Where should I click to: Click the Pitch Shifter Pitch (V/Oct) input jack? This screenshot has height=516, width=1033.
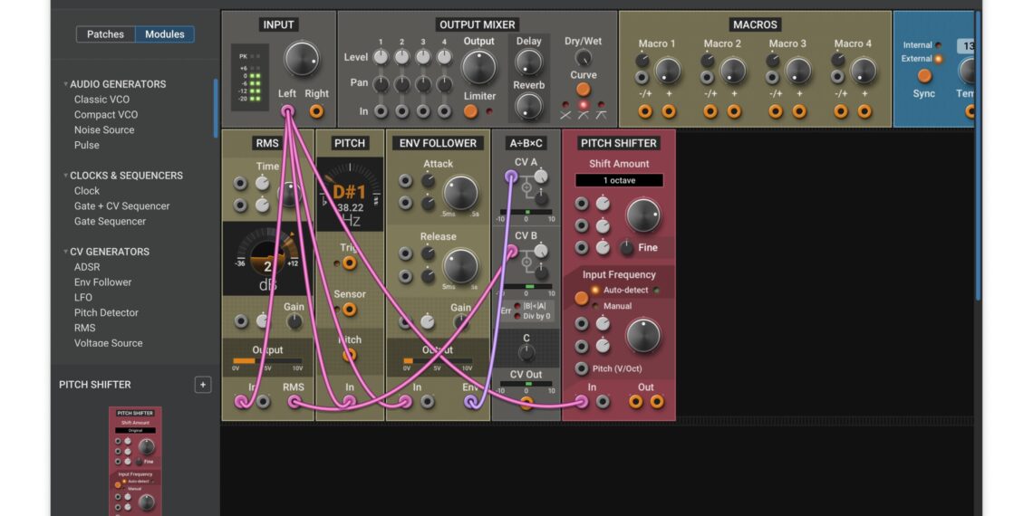[582, 368]
